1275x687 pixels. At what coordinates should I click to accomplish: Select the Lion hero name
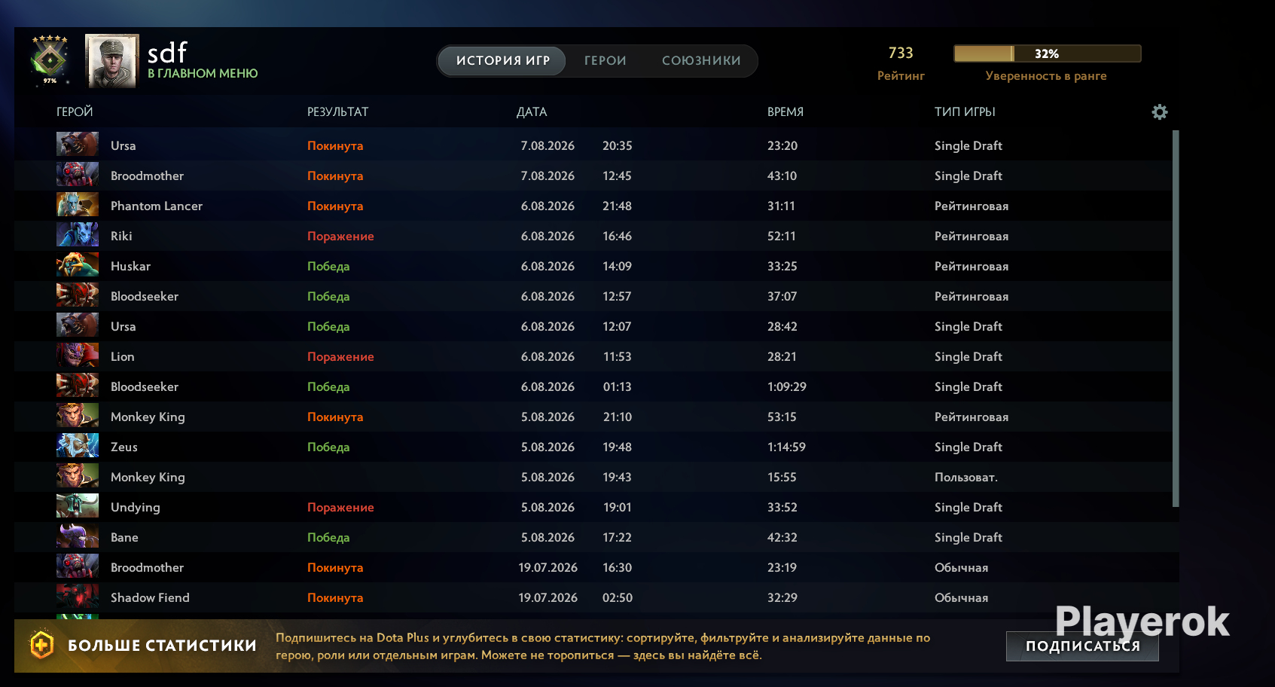click(x=123, y=356)
